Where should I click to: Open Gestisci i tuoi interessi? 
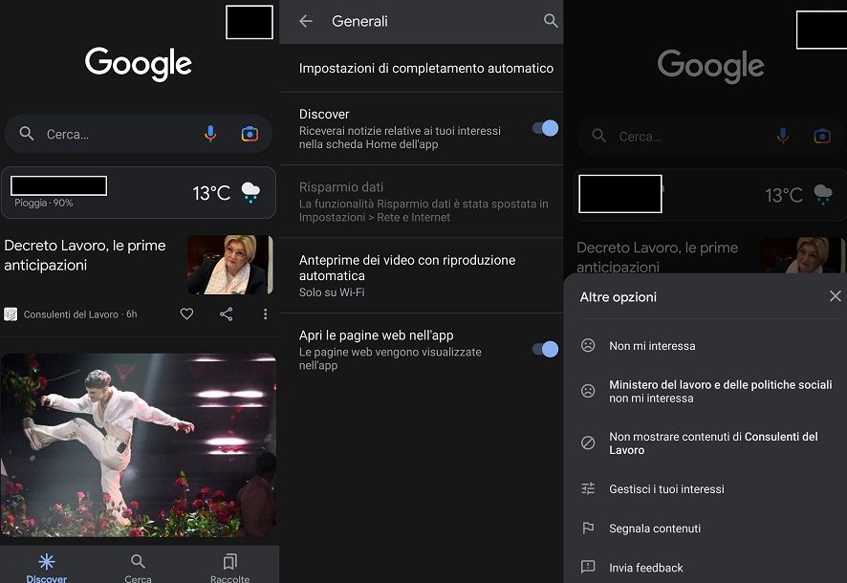pos(706,488)
